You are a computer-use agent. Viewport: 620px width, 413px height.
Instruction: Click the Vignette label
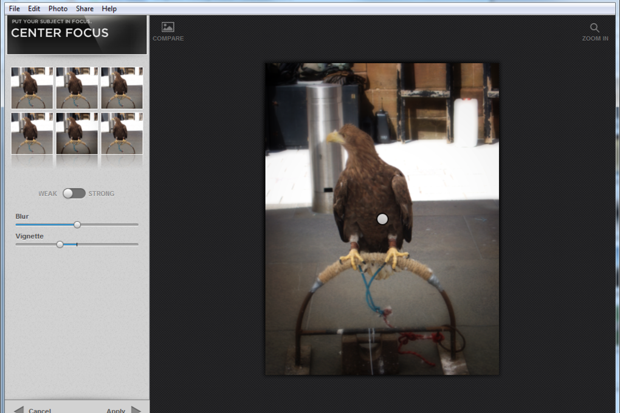click(x=30, y=236)
